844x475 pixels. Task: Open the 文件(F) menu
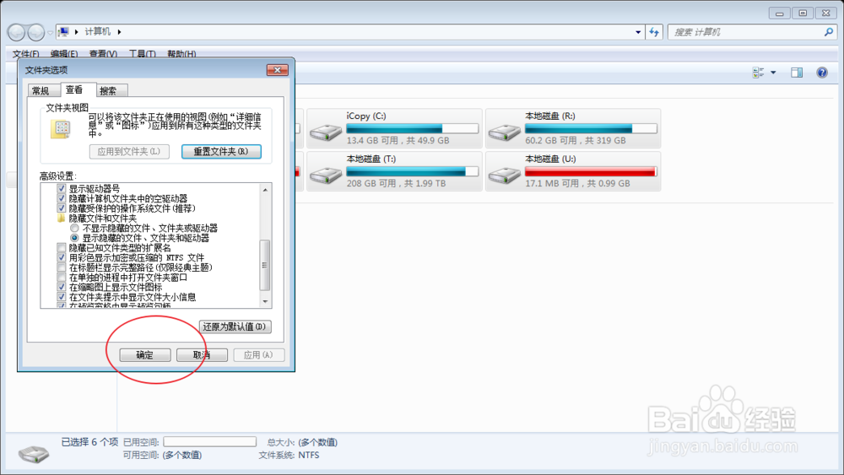[x=25, y=54]
